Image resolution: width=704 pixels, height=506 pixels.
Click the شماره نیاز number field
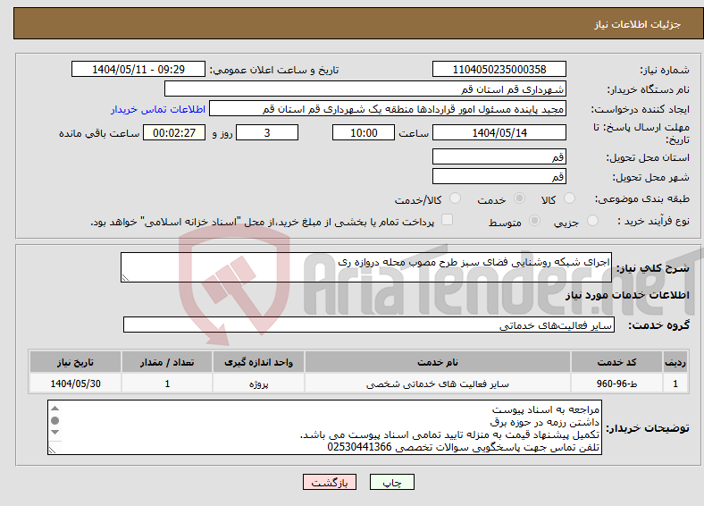[x=499, y=69]
